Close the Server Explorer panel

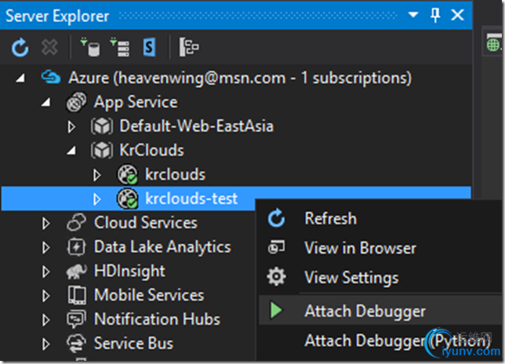pyautogui.click(x=457, y=15)
